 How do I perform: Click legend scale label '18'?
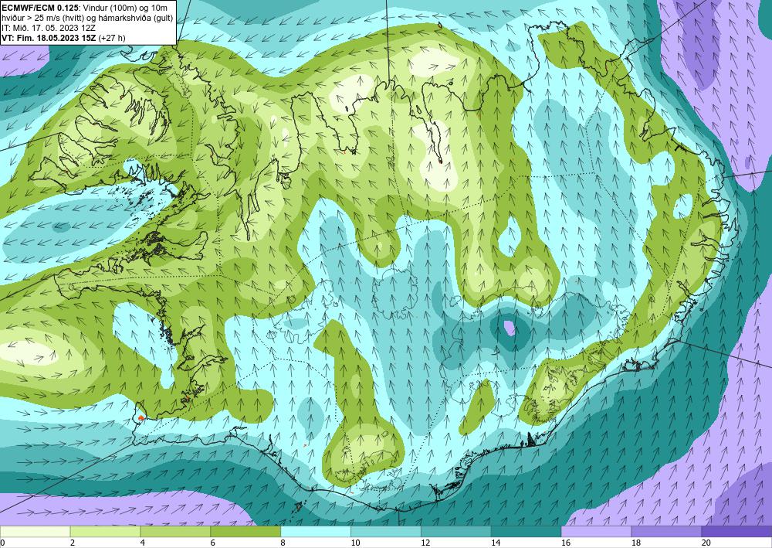(x=635, y=543)
